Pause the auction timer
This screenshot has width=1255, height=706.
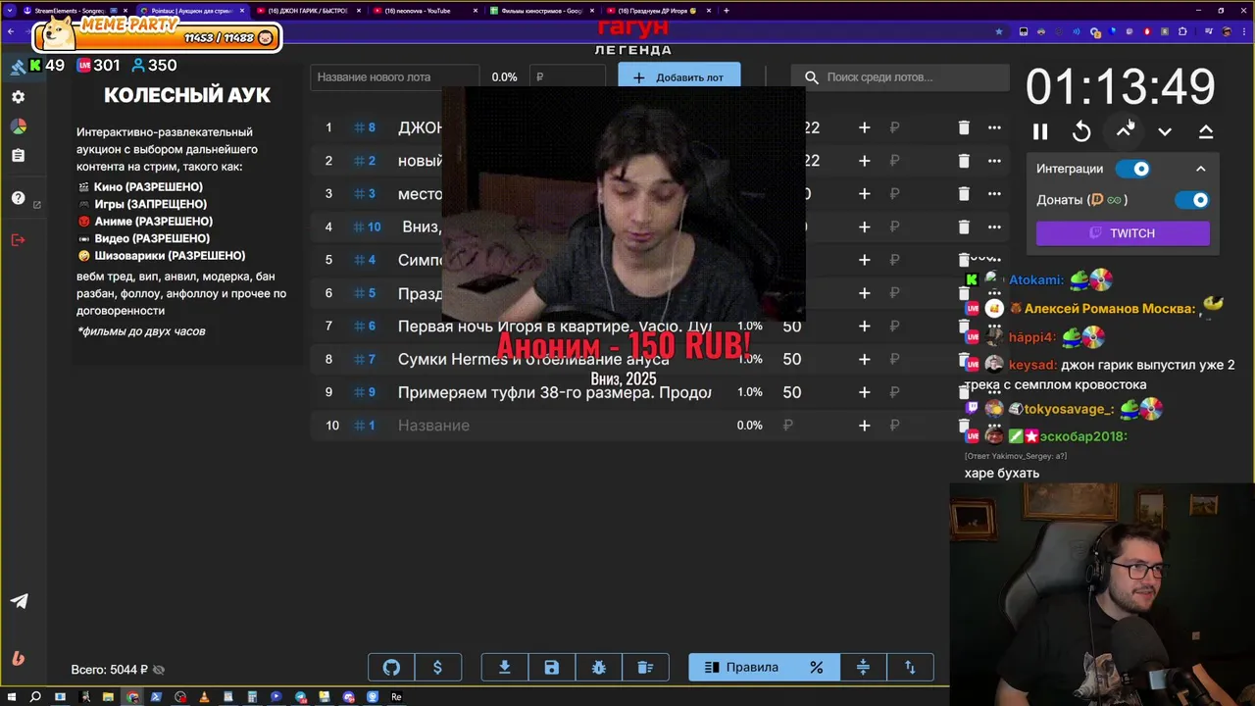tap(1040, 131)
